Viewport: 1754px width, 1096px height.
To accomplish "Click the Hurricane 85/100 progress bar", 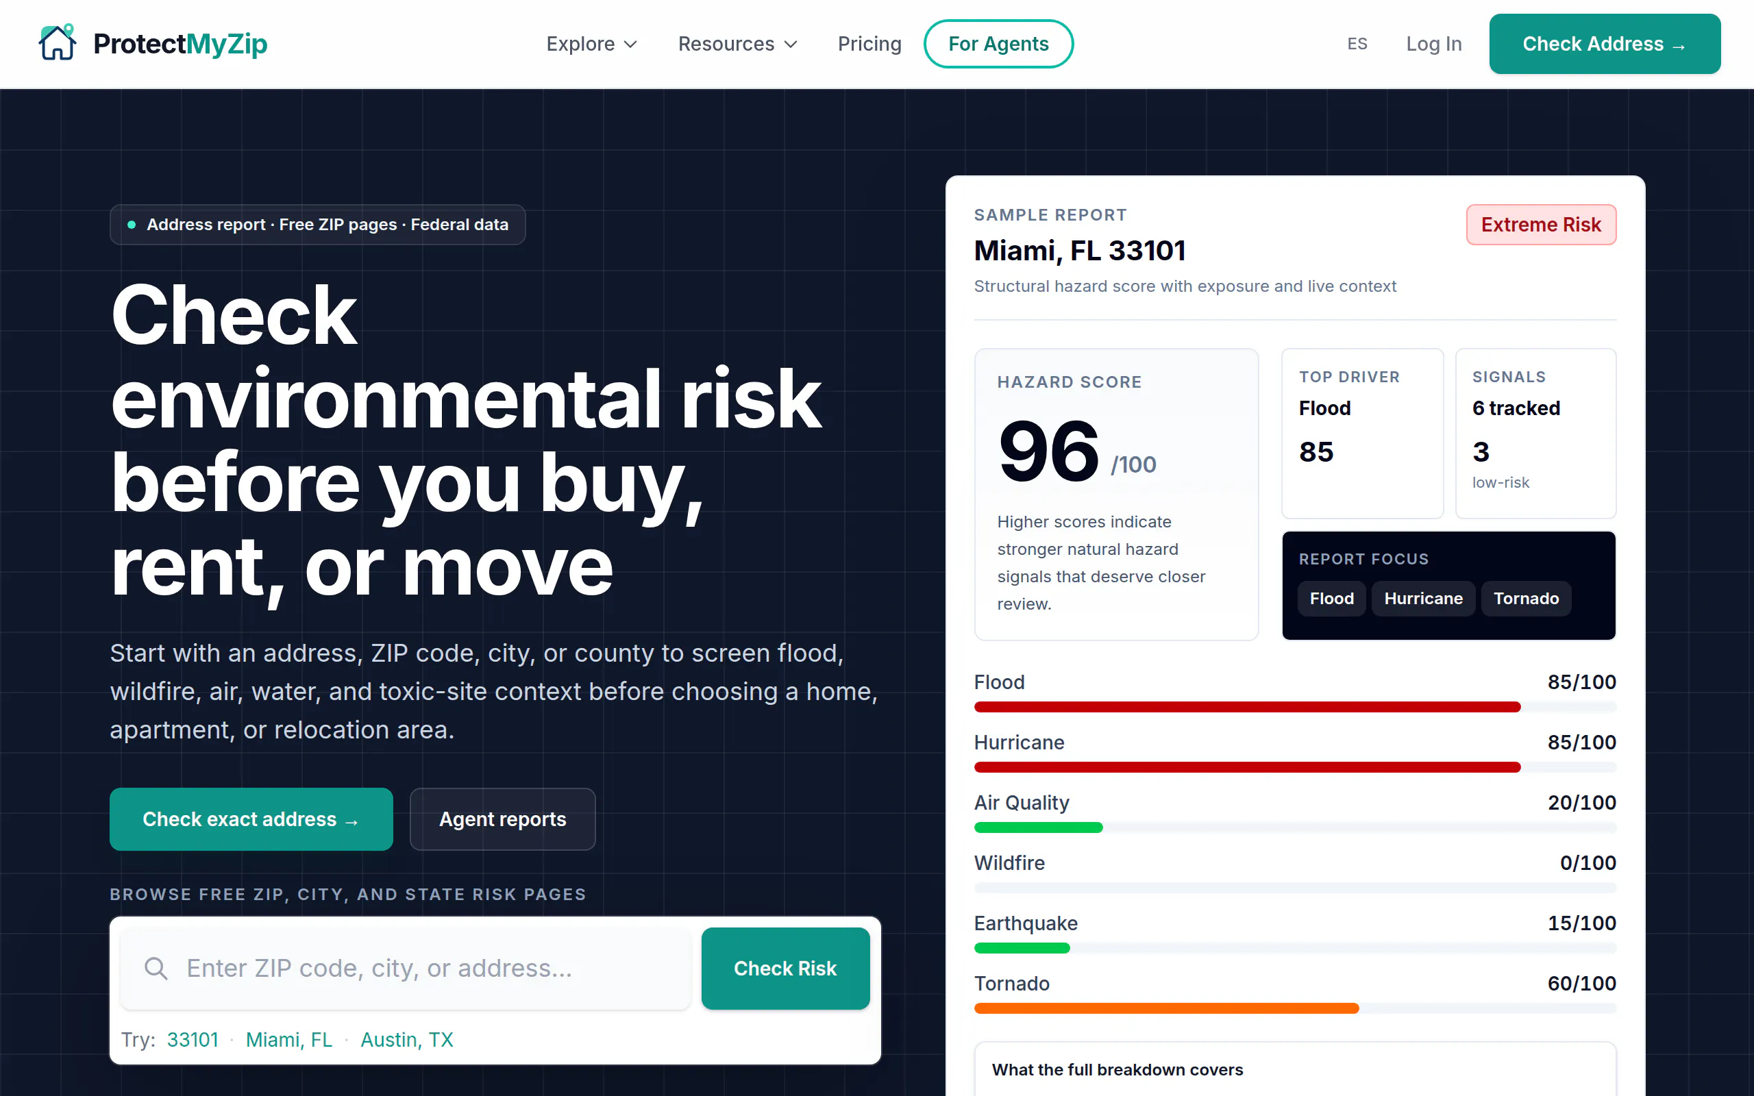I will [1294, 767].
